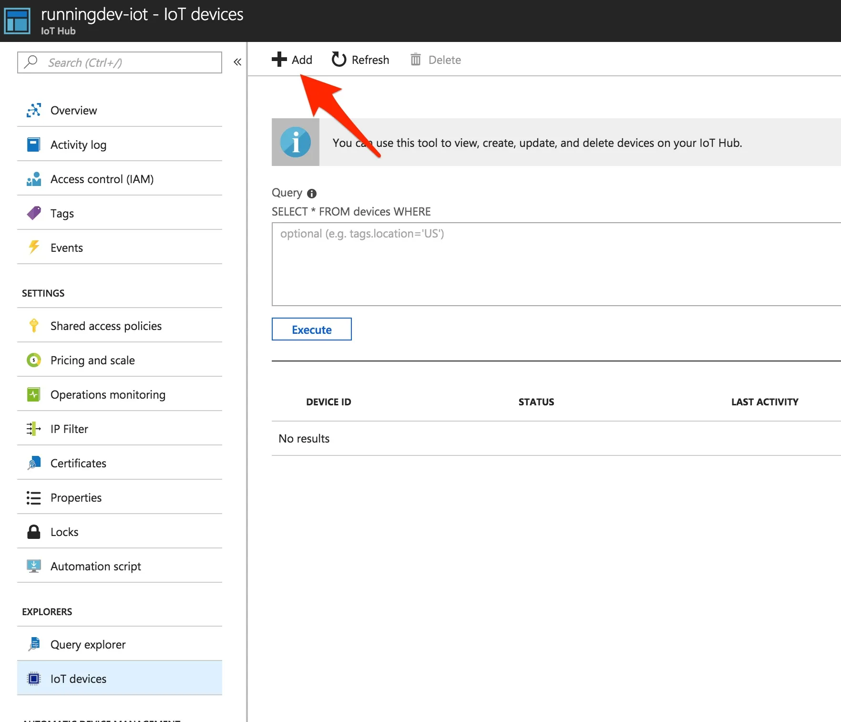Focus the device query text box

click(x=556, y=264)
